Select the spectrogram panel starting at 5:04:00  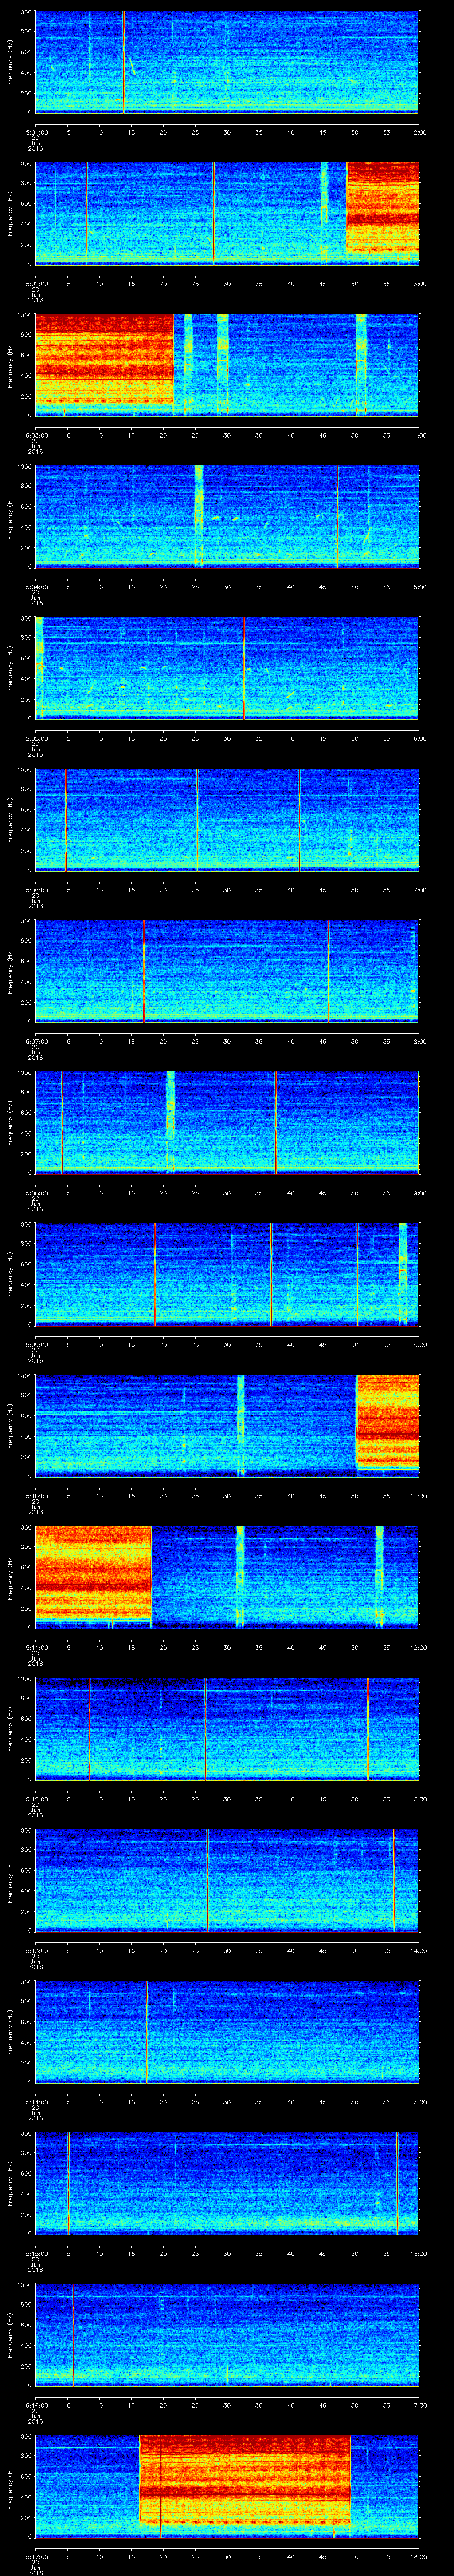(x=227, y=516)
